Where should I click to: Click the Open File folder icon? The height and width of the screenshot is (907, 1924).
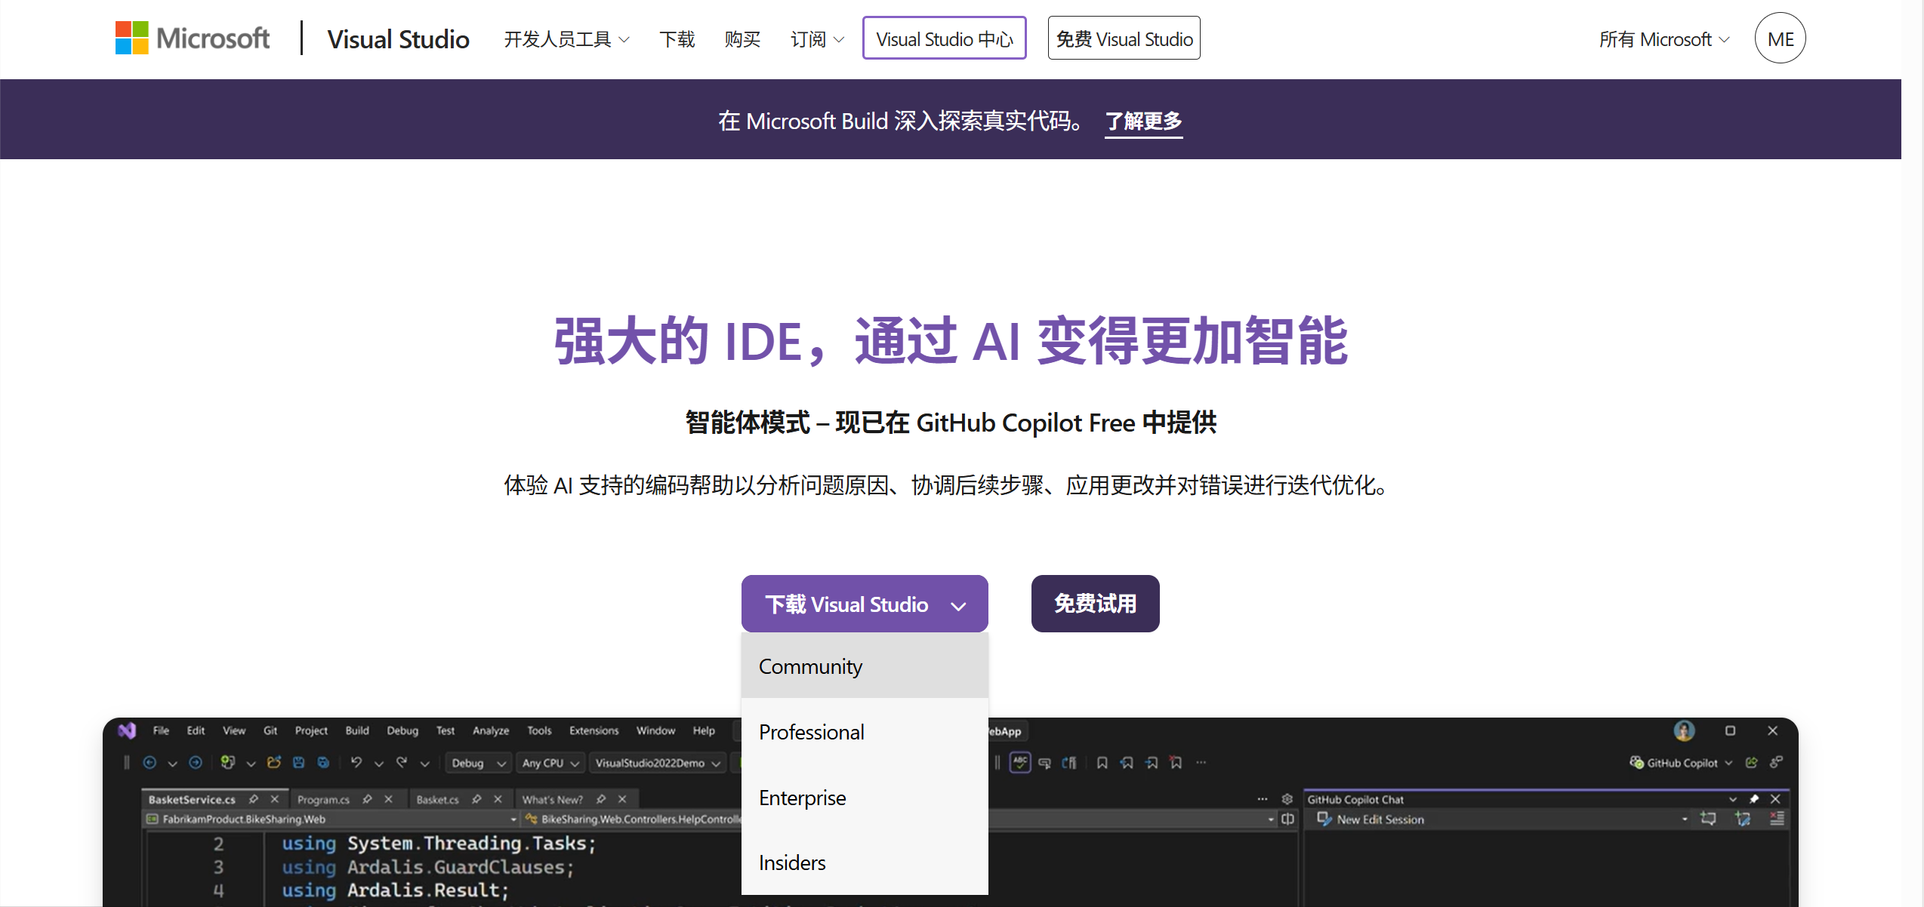[x=274, y=763]
